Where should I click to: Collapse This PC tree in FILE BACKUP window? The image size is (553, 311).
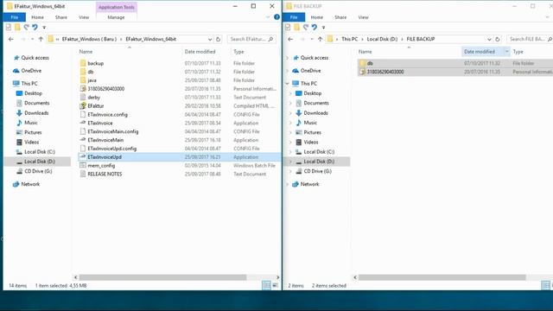pos(288,84)
